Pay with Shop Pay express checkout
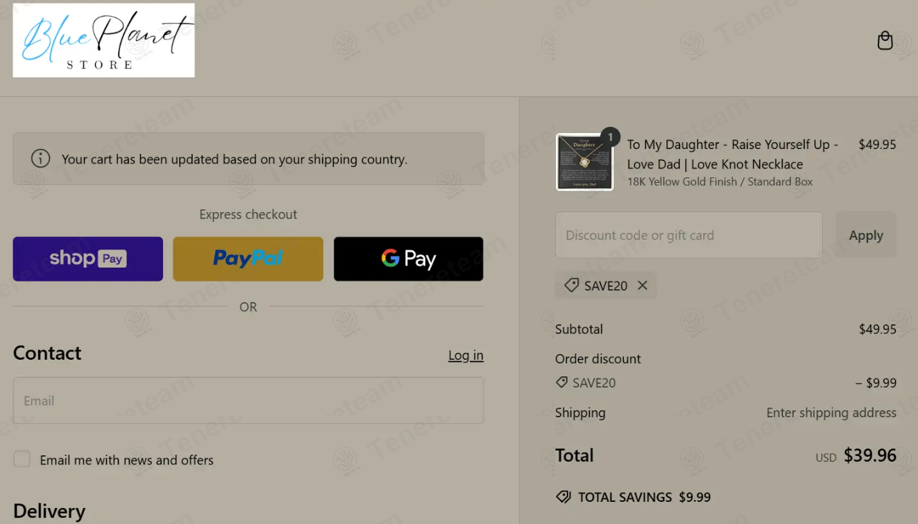 (88, 259)
